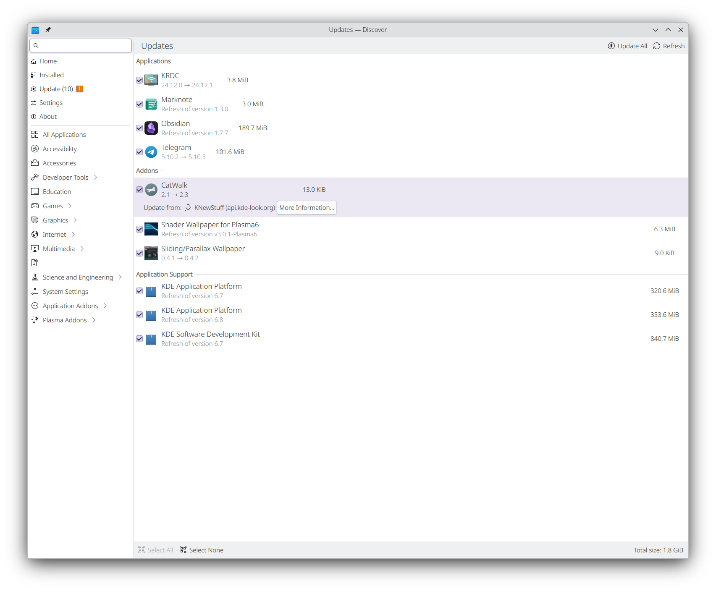Toggle the KDE Software Development Kit checkbox
716x591 pixels.
click(x=139, y=339)
